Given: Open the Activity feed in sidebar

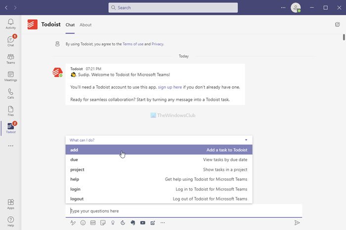Looking at the screenshot, I should (10, 24).
